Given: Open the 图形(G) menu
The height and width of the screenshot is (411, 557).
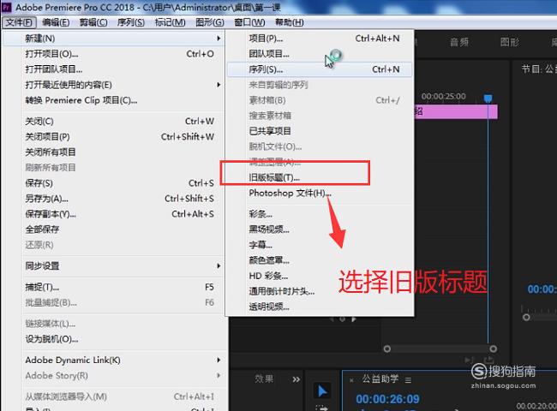Looking at the screenshot, I should 210,22.
